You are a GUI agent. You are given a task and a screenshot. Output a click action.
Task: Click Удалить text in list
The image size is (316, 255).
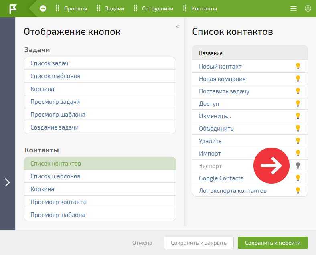tap(210, 141)
